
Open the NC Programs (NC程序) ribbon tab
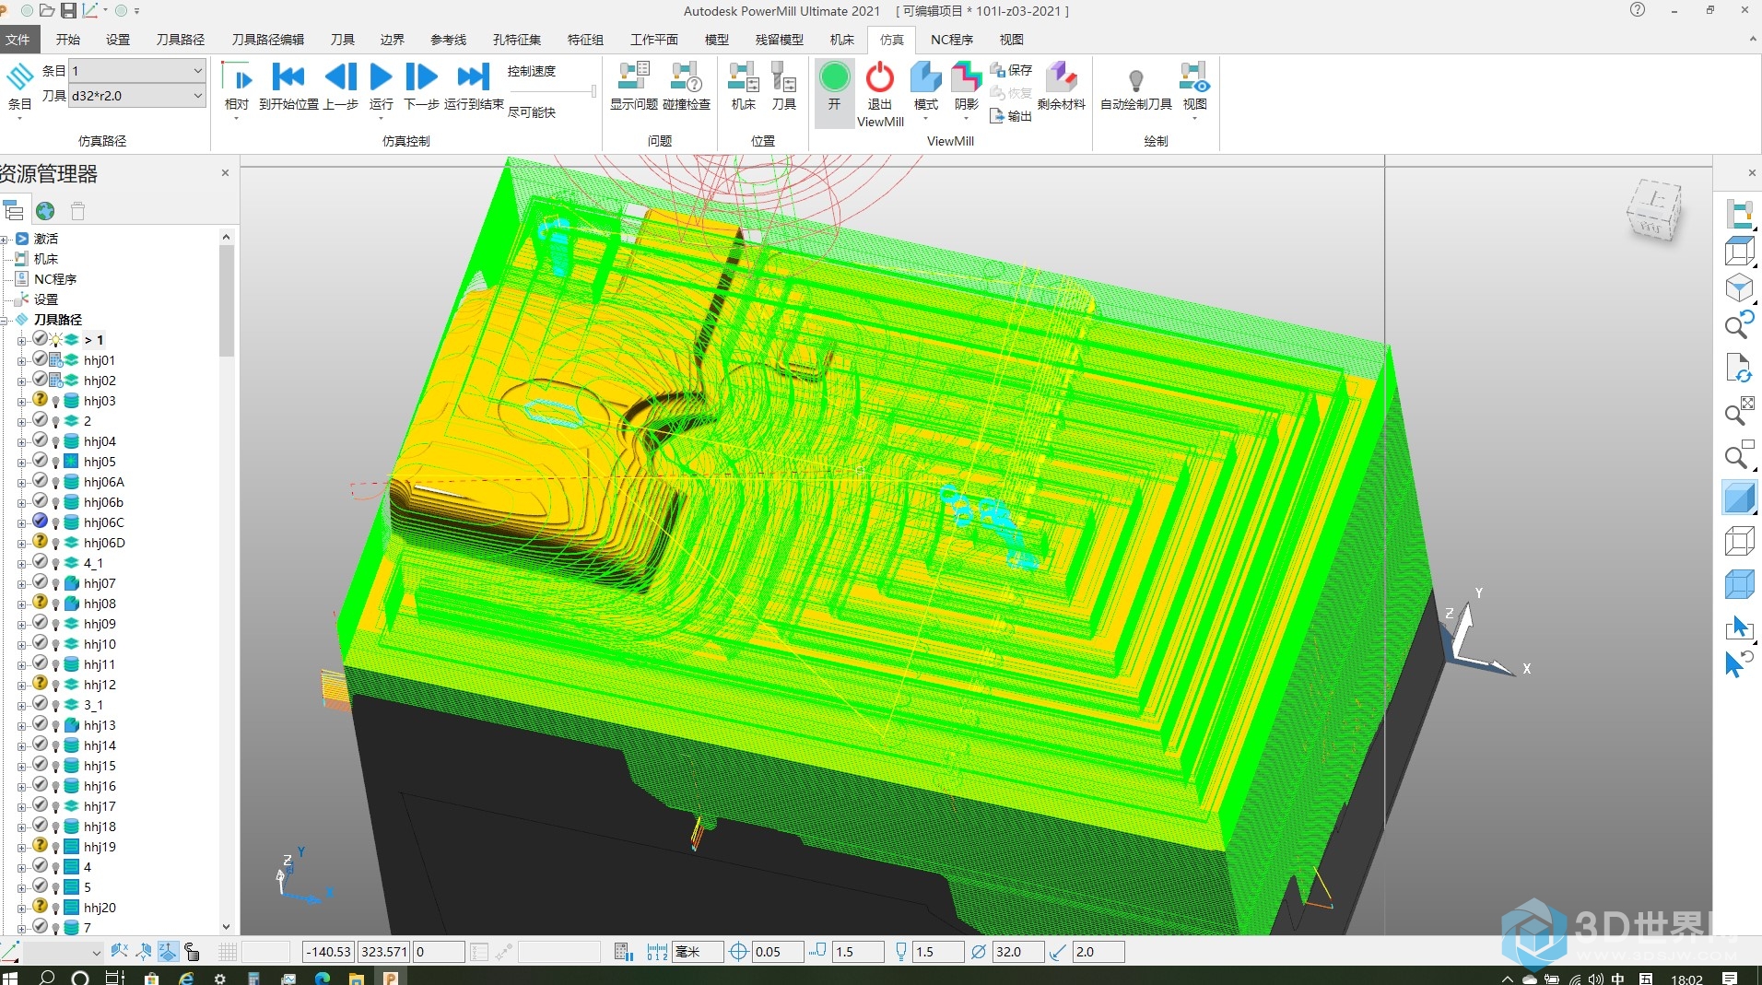(x=952, y=40)
